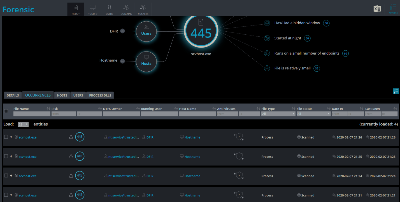Check the first scvhost.exe row checkbox
Screen dimensions: 400x202
(x=6, y=137)
